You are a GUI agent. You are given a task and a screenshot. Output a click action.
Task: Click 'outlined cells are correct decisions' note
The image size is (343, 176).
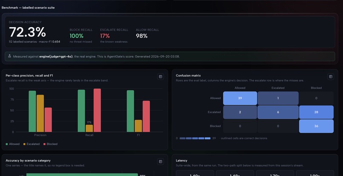pos(244,138)
